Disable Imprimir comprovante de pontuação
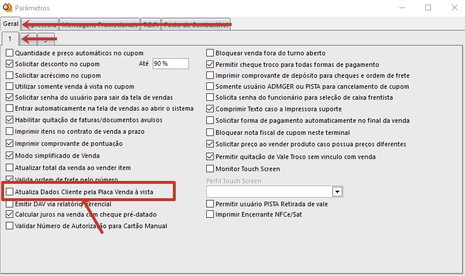Screen dimensions: 465x276 (x=9, y=143)
